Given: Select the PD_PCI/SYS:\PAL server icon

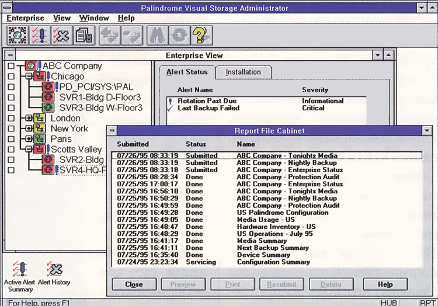Looking at the screenshot, I should click(48, 87).
